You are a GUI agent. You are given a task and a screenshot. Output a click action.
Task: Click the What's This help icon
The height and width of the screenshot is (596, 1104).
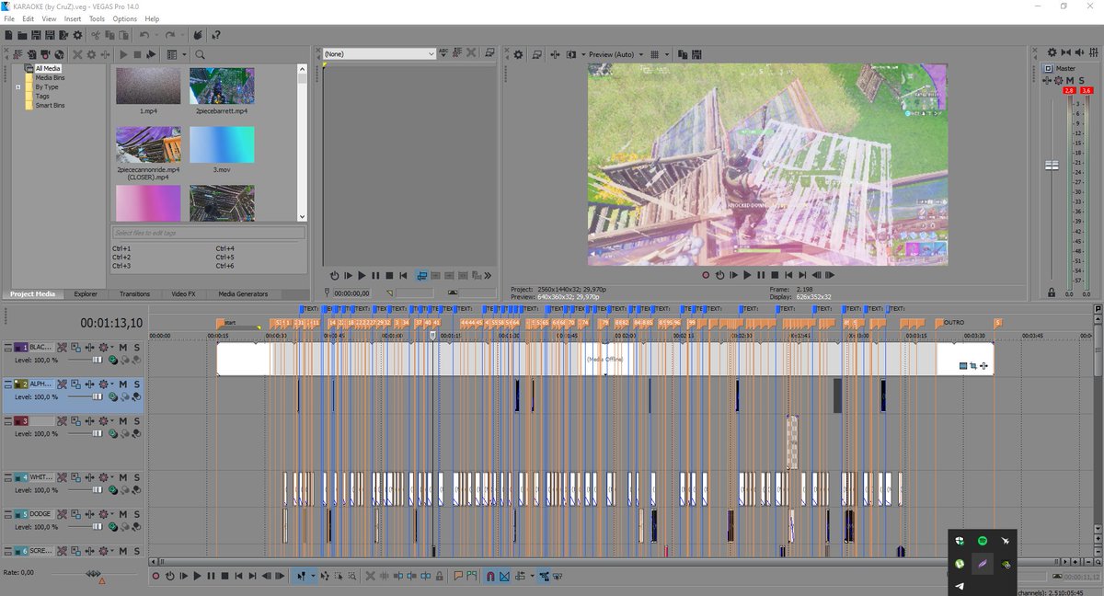(x=215, y=35)
